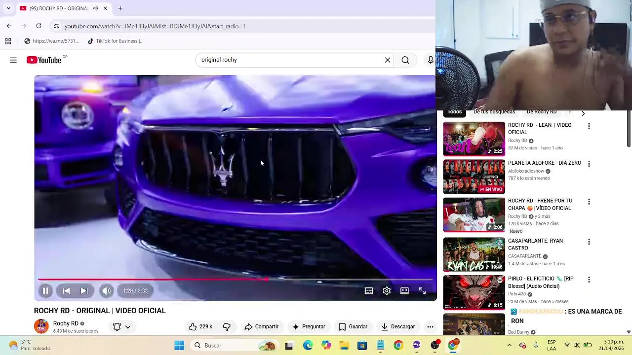Click the taskbar Buscar search field
The width and height of the screenshot is (632, 355).
coord(235,346)
